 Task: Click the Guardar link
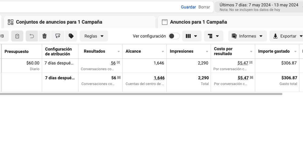click(x=188, y=7)
